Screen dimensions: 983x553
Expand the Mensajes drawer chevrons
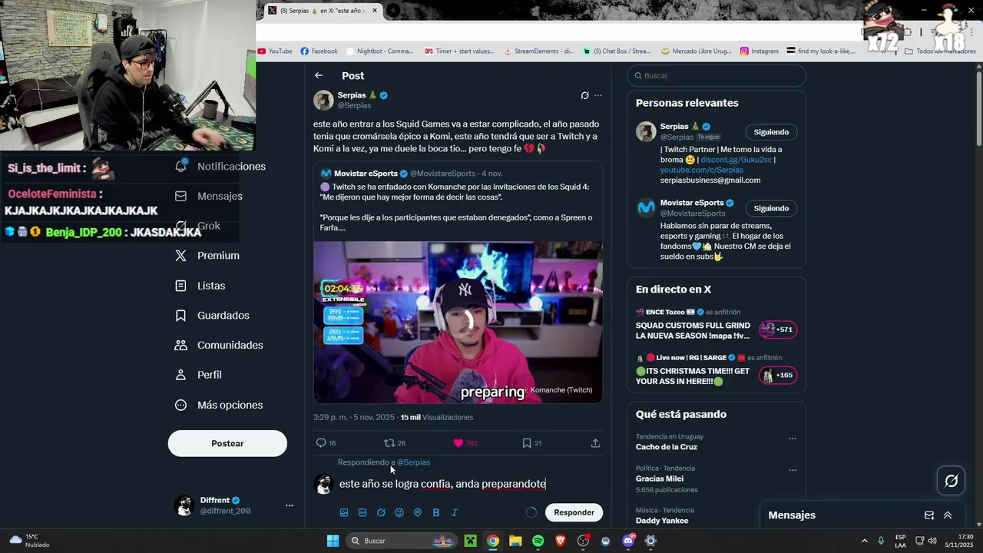pyautogui.click(x=948, y=515)
